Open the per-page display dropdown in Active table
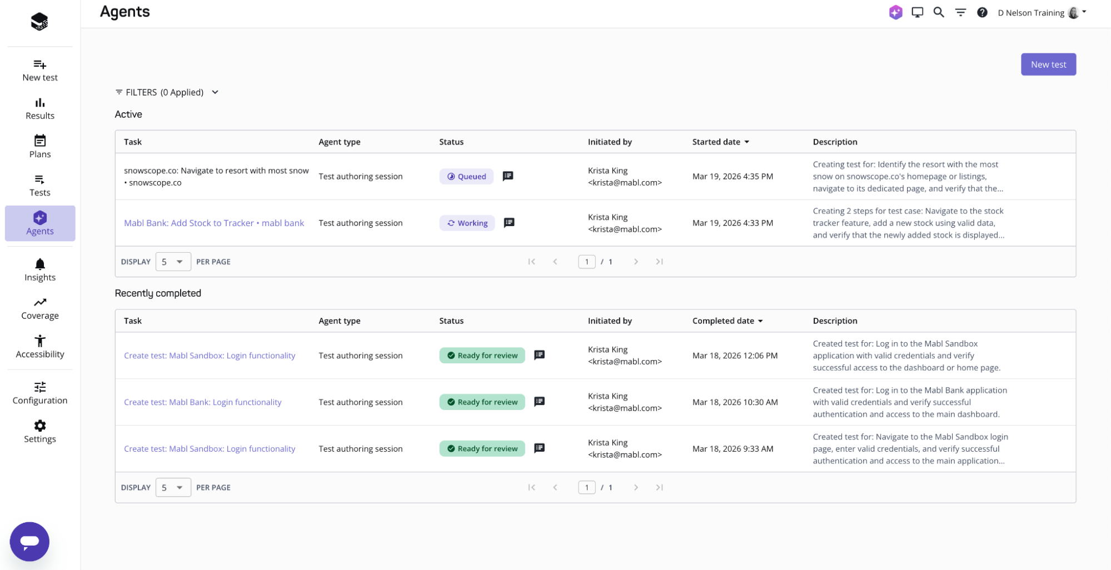The image size is (1111, 570). (x=173, y=261)
